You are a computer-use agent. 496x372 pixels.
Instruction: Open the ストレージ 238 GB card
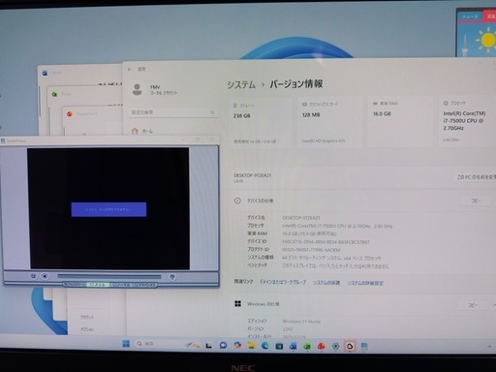click(261, 123)
